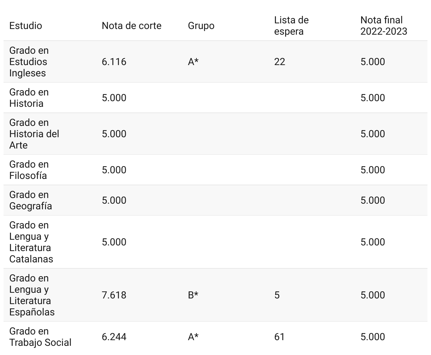Screen dimensions: 431x355
Task: Click the B* group cell
Action: pyautogui.click(x=193, y=295)
